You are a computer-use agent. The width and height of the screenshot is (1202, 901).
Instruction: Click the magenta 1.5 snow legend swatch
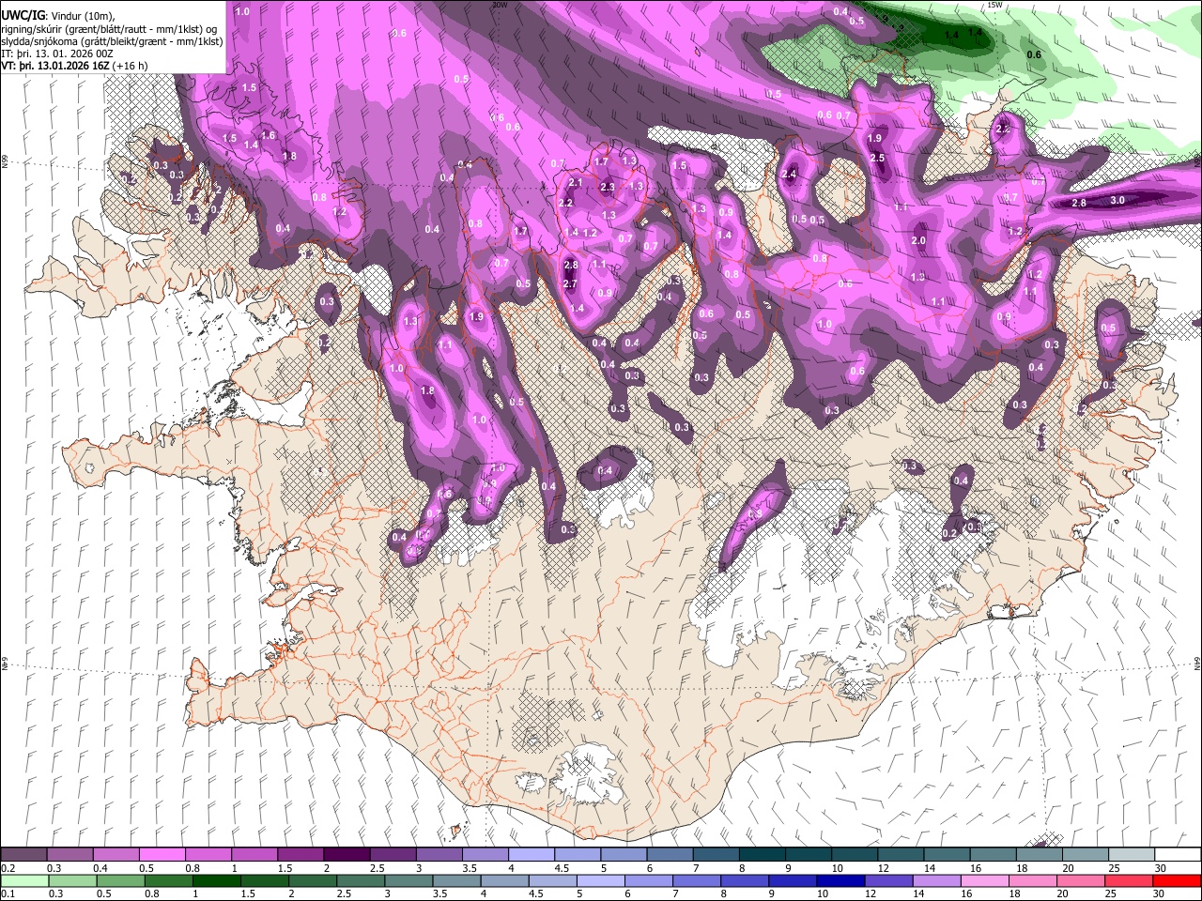(300, 855)
